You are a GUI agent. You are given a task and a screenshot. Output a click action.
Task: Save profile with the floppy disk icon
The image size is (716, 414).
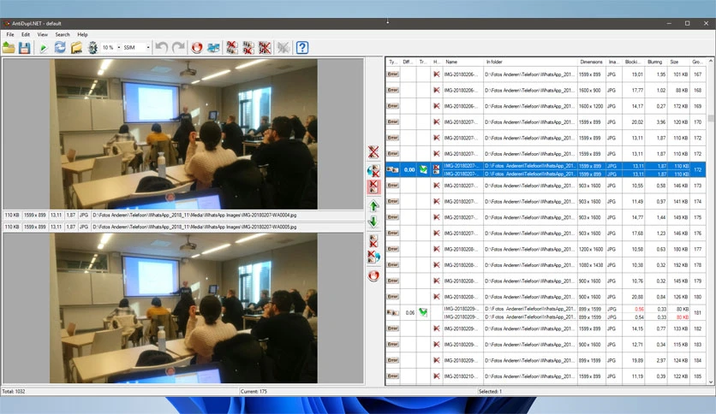coord(24,47)
